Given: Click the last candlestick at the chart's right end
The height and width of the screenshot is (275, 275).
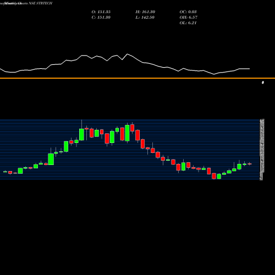Looking at the screenshot, I should [250, 164].
